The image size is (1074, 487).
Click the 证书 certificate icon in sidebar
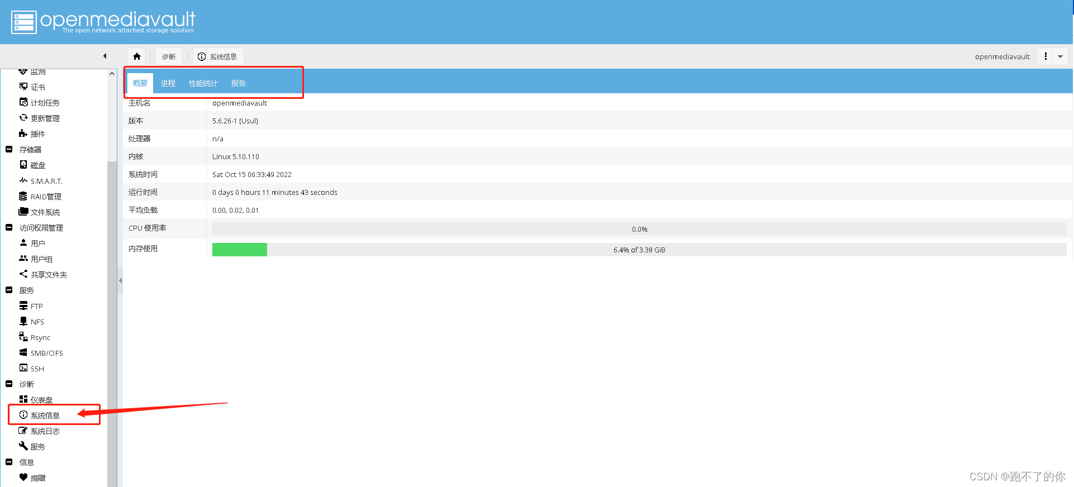[23, 87]
